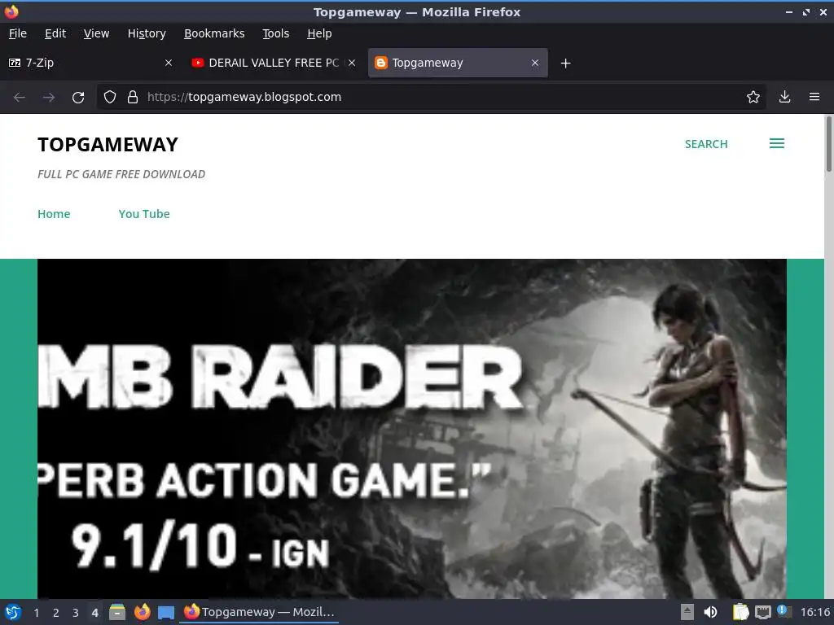Viewport: 834px width, 625px height.
Task: Open the You Tube link
Action: pyautogui.click(x=144, y=214)
